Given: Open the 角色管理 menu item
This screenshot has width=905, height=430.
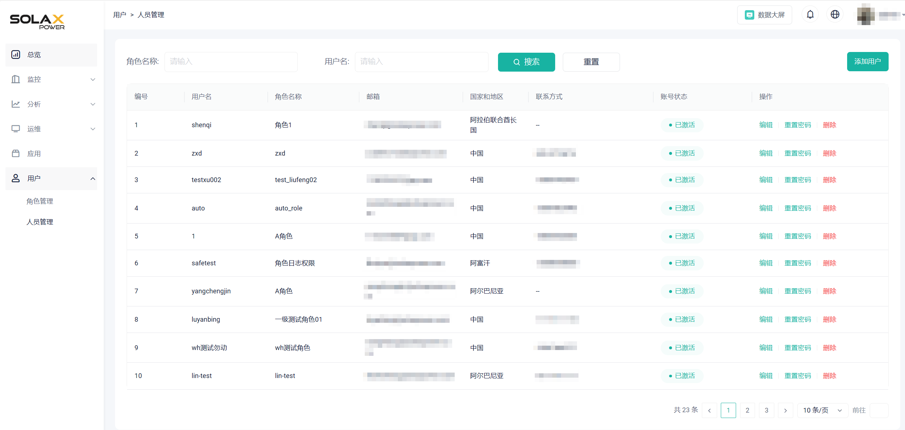Looking at the screenshot, I should [x=40, y=201].
